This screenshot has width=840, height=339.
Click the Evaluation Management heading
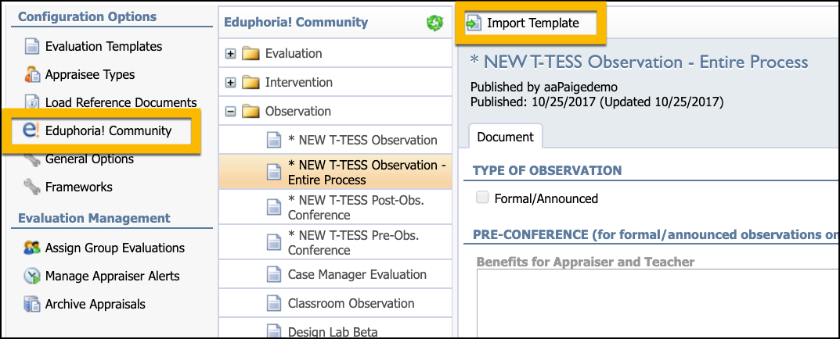pos(94,218)
